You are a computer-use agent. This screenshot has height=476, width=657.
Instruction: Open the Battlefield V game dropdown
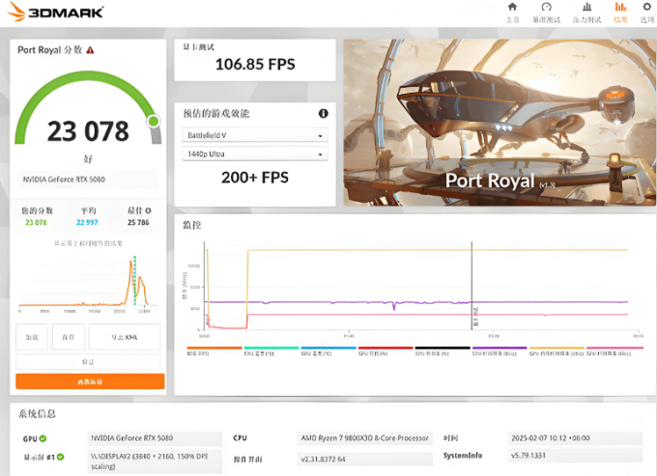(254, 135)
